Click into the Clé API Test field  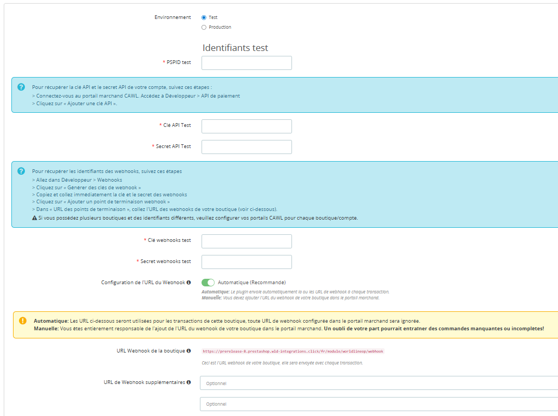pos(246,126)
